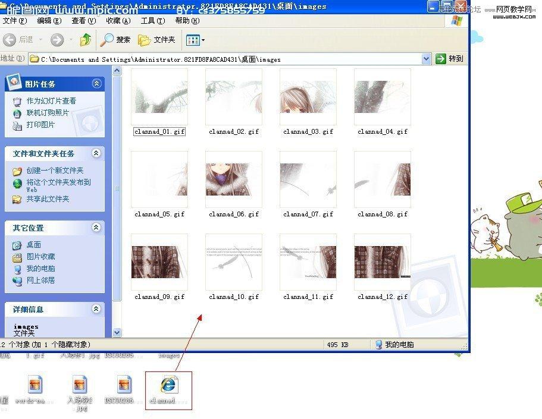This screenshot has width=542, height=419.
Task: Click the Go (转到) button
Action: point(449,59)
